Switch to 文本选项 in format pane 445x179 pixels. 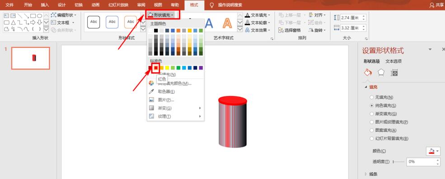click(x=393, y=61)
